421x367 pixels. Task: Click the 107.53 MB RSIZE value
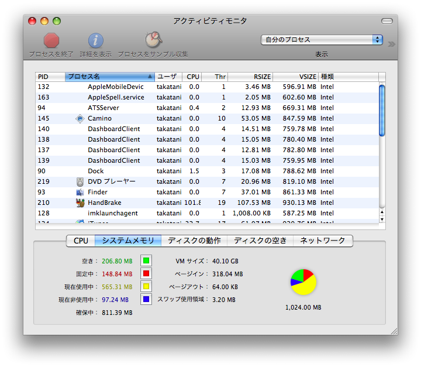click(254, 203)
